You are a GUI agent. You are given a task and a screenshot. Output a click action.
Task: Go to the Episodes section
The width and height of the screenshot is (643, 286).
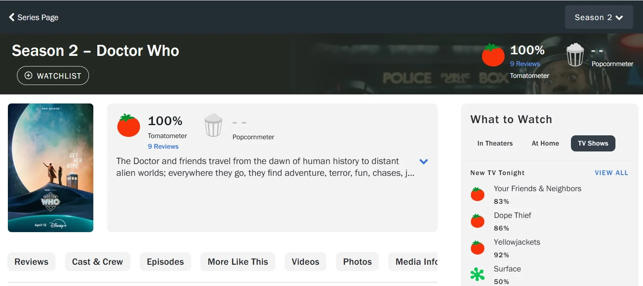[165, 262]
